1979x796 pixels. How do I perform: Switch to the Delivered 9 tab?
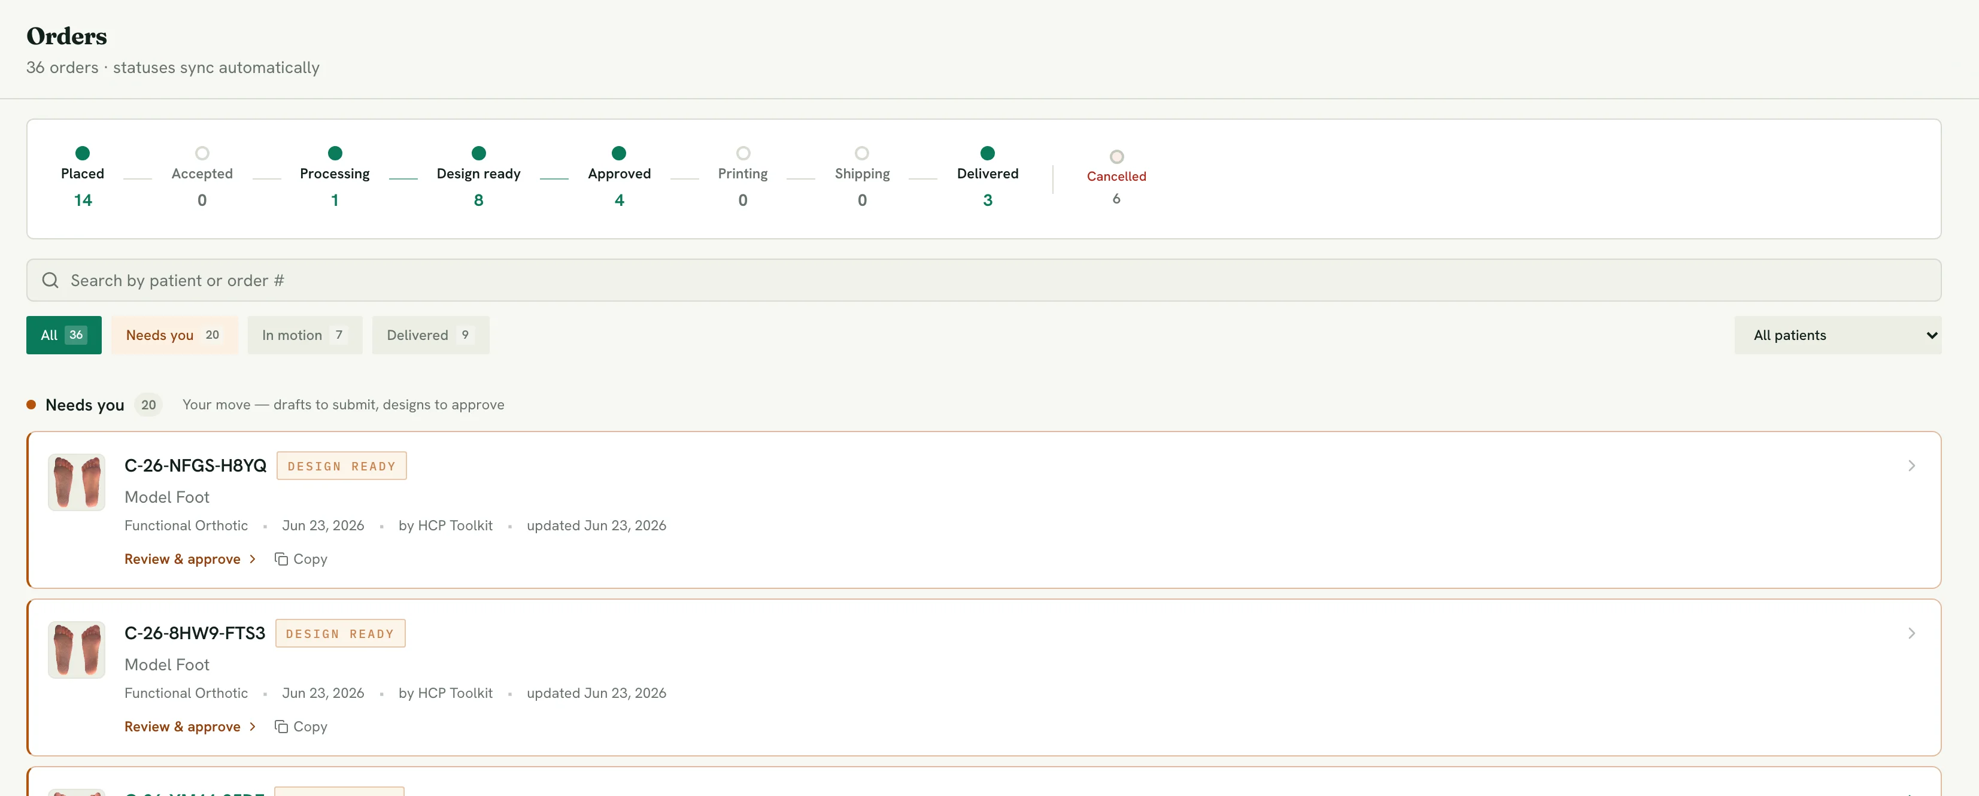tap(430, 335)
